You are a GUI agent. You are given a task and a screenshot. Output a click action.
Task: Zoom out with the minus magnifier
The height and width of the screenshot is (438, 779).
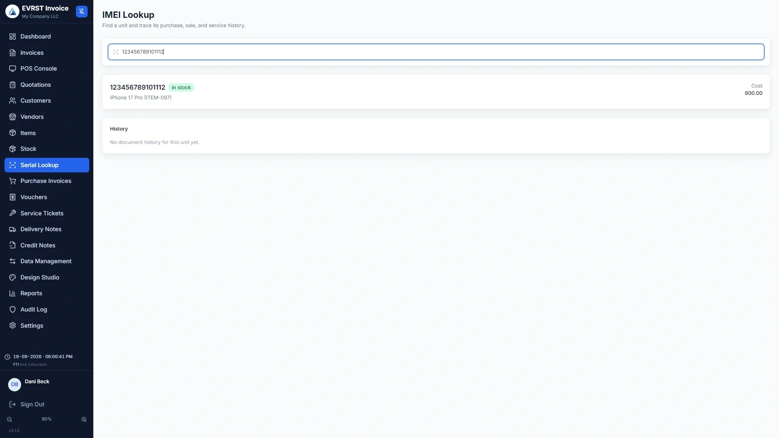click(9, 419)
